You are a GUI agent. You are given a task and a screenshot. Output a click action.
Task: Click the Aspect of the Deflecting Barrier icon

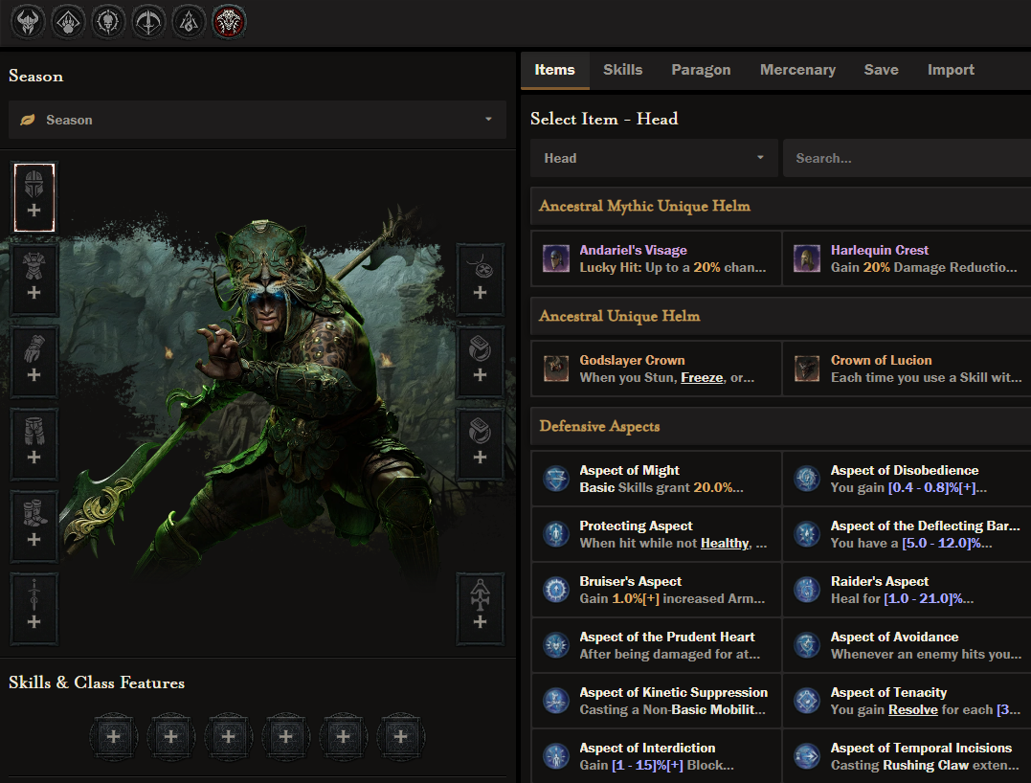click(807, 534)
